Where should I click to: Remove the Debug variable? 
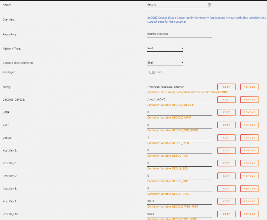click(x=249, y=138)
